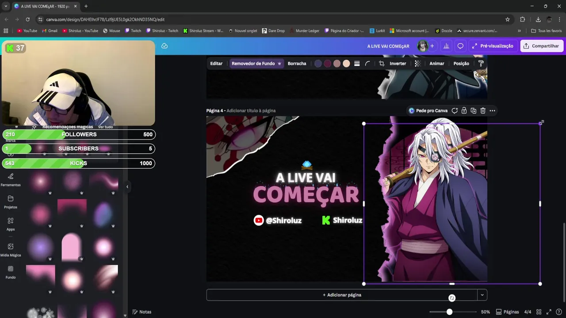Expand the bookmarks overflow chevron
This screenshot has height=318, width=566.
pos(519,31)
